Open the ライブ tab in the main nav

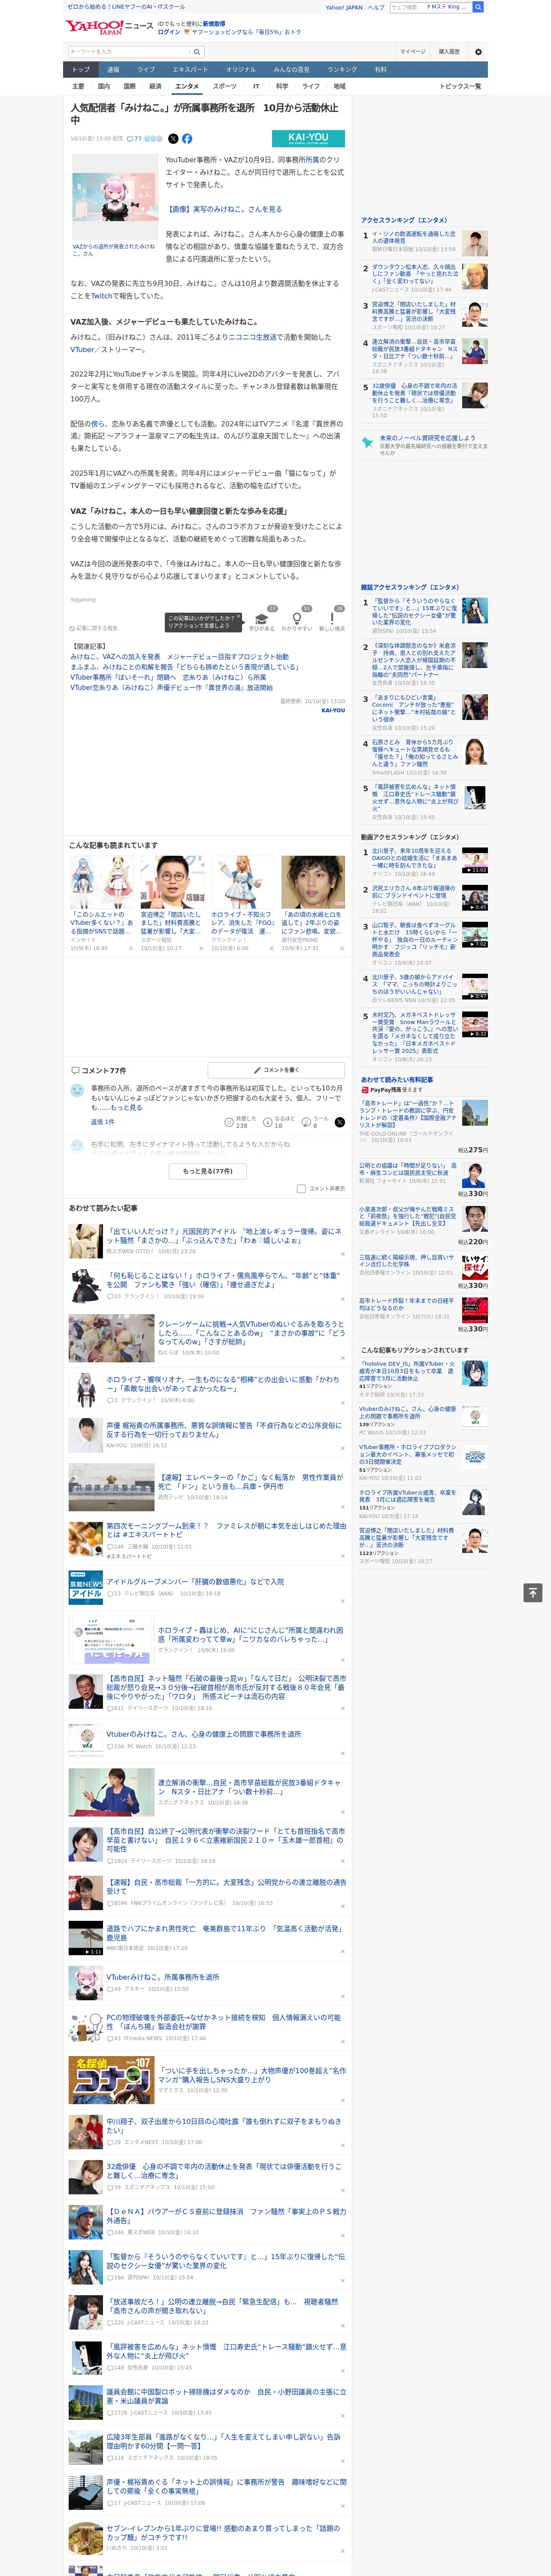click(x=146, y=70)
